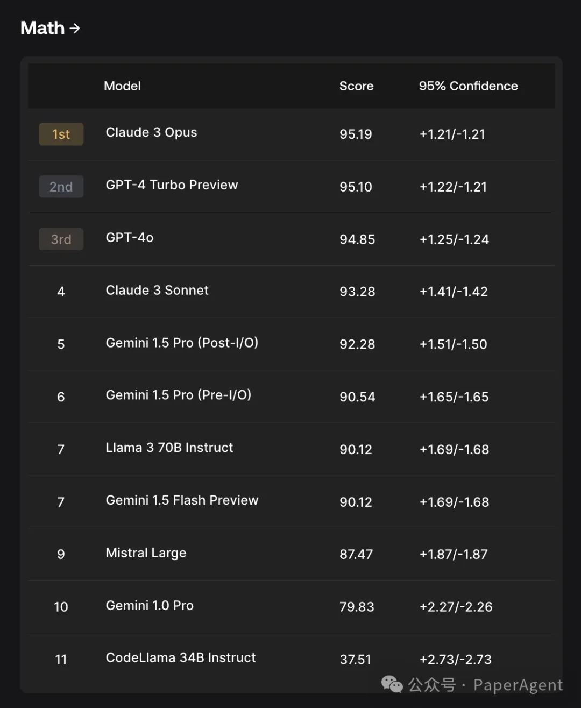Select the GPT-4 Turbo Preview row
Image resolution: width=581 pixels, height=708 pixels.
pos(292,187)
